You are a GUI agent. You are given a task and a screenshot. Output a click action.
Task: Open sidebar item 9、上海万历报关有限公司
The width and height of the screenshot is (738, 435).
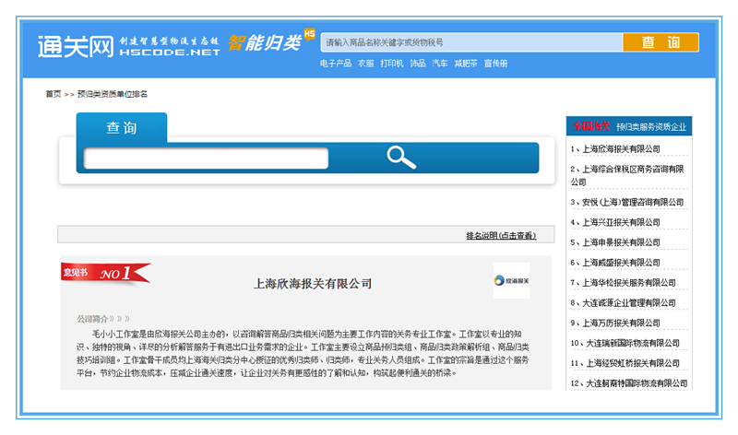(615, 323)
